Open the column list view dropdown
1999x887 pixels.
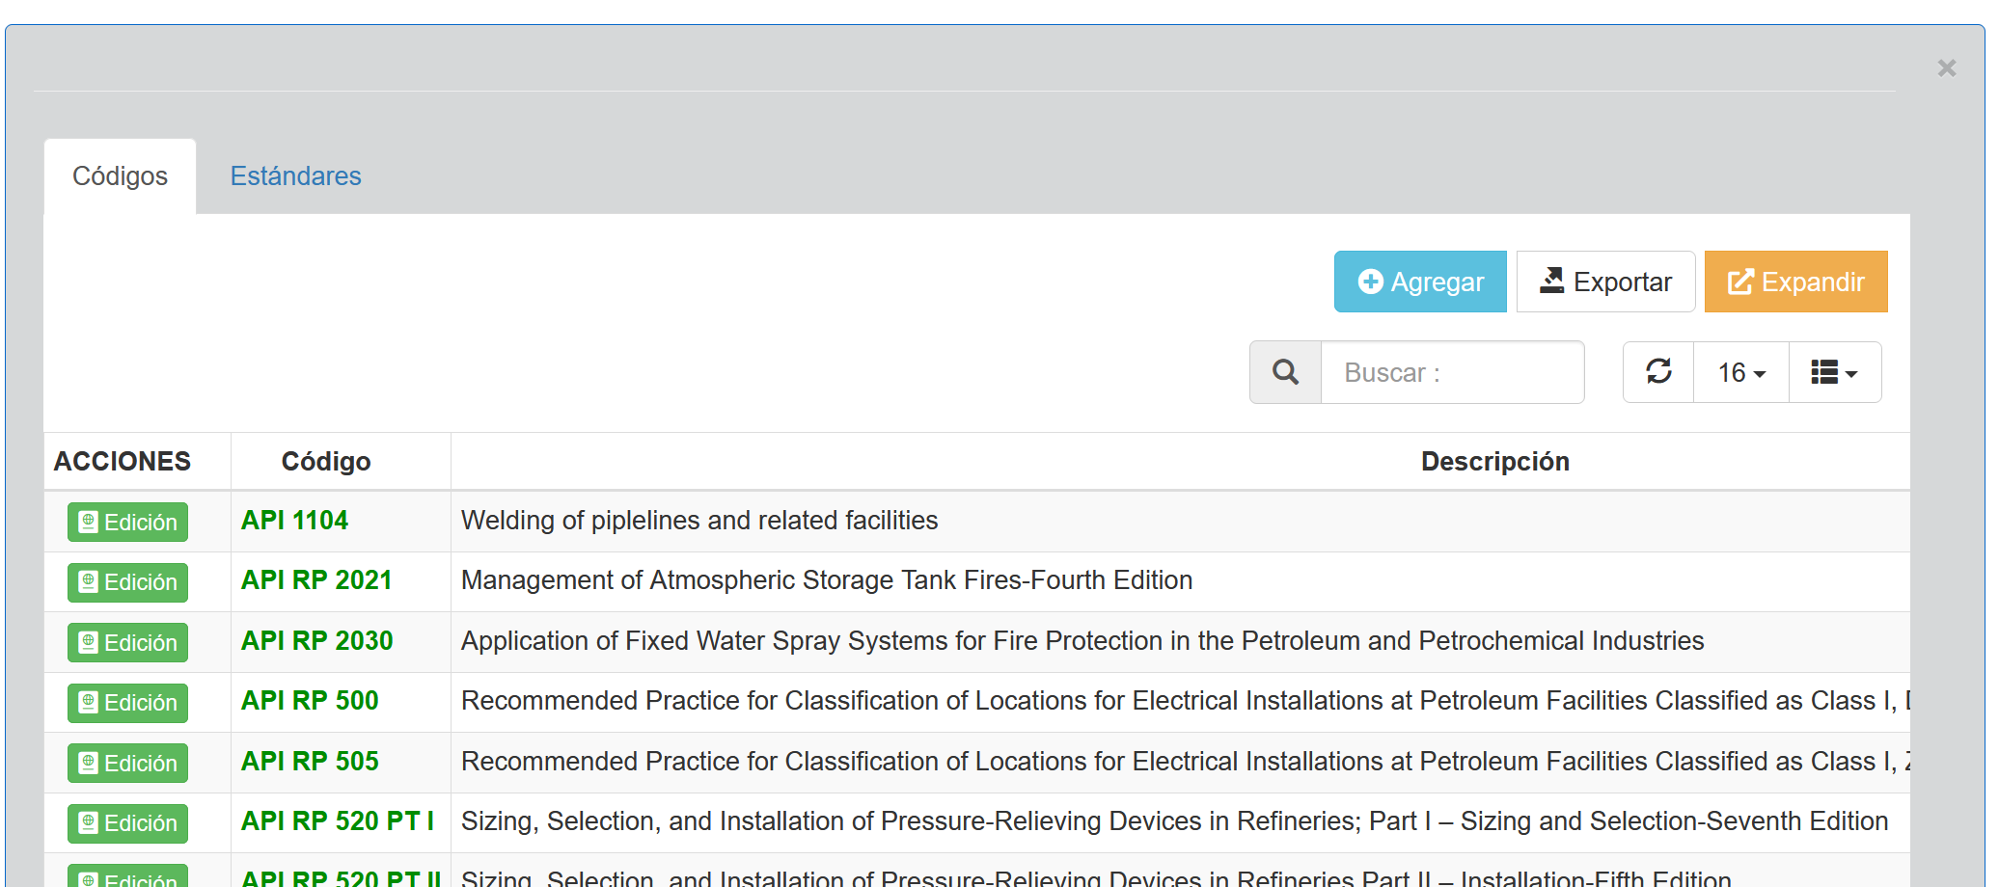(x=1834, y=372)
